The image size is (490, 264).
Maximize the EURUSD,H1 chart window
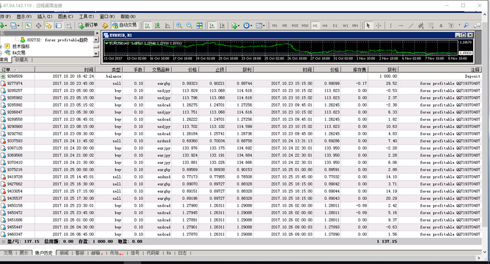464,35
